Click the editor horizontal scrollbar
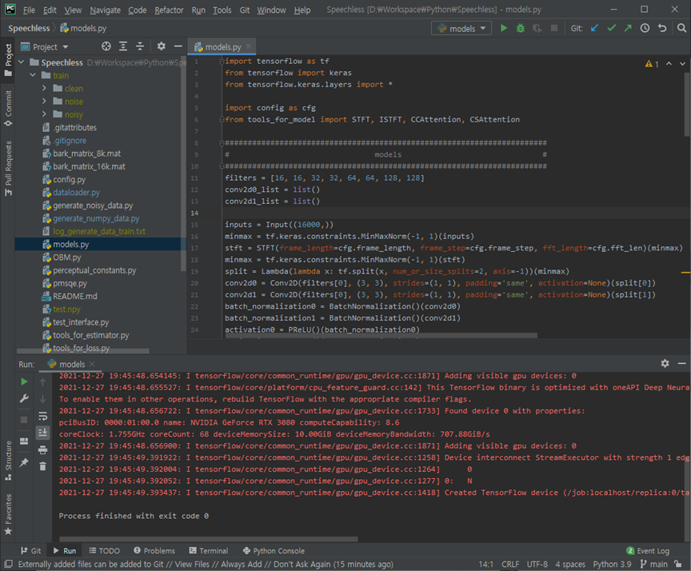The image size is (691, 571). [x=381, y=336]
